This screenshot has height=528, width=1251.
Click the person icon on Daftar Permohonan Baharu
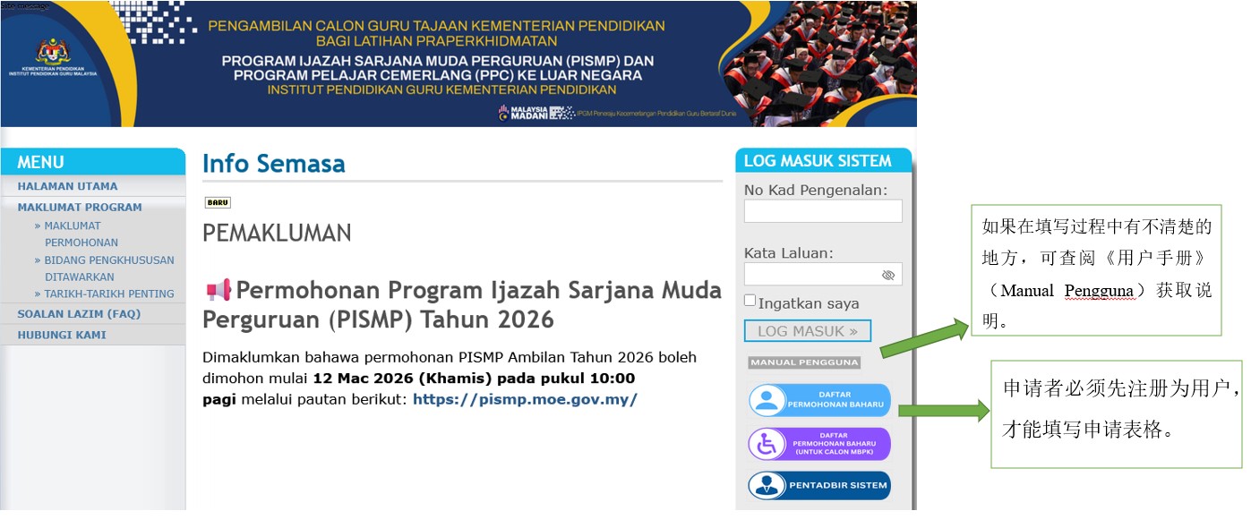pyautogui.click(x=767, y=400)
